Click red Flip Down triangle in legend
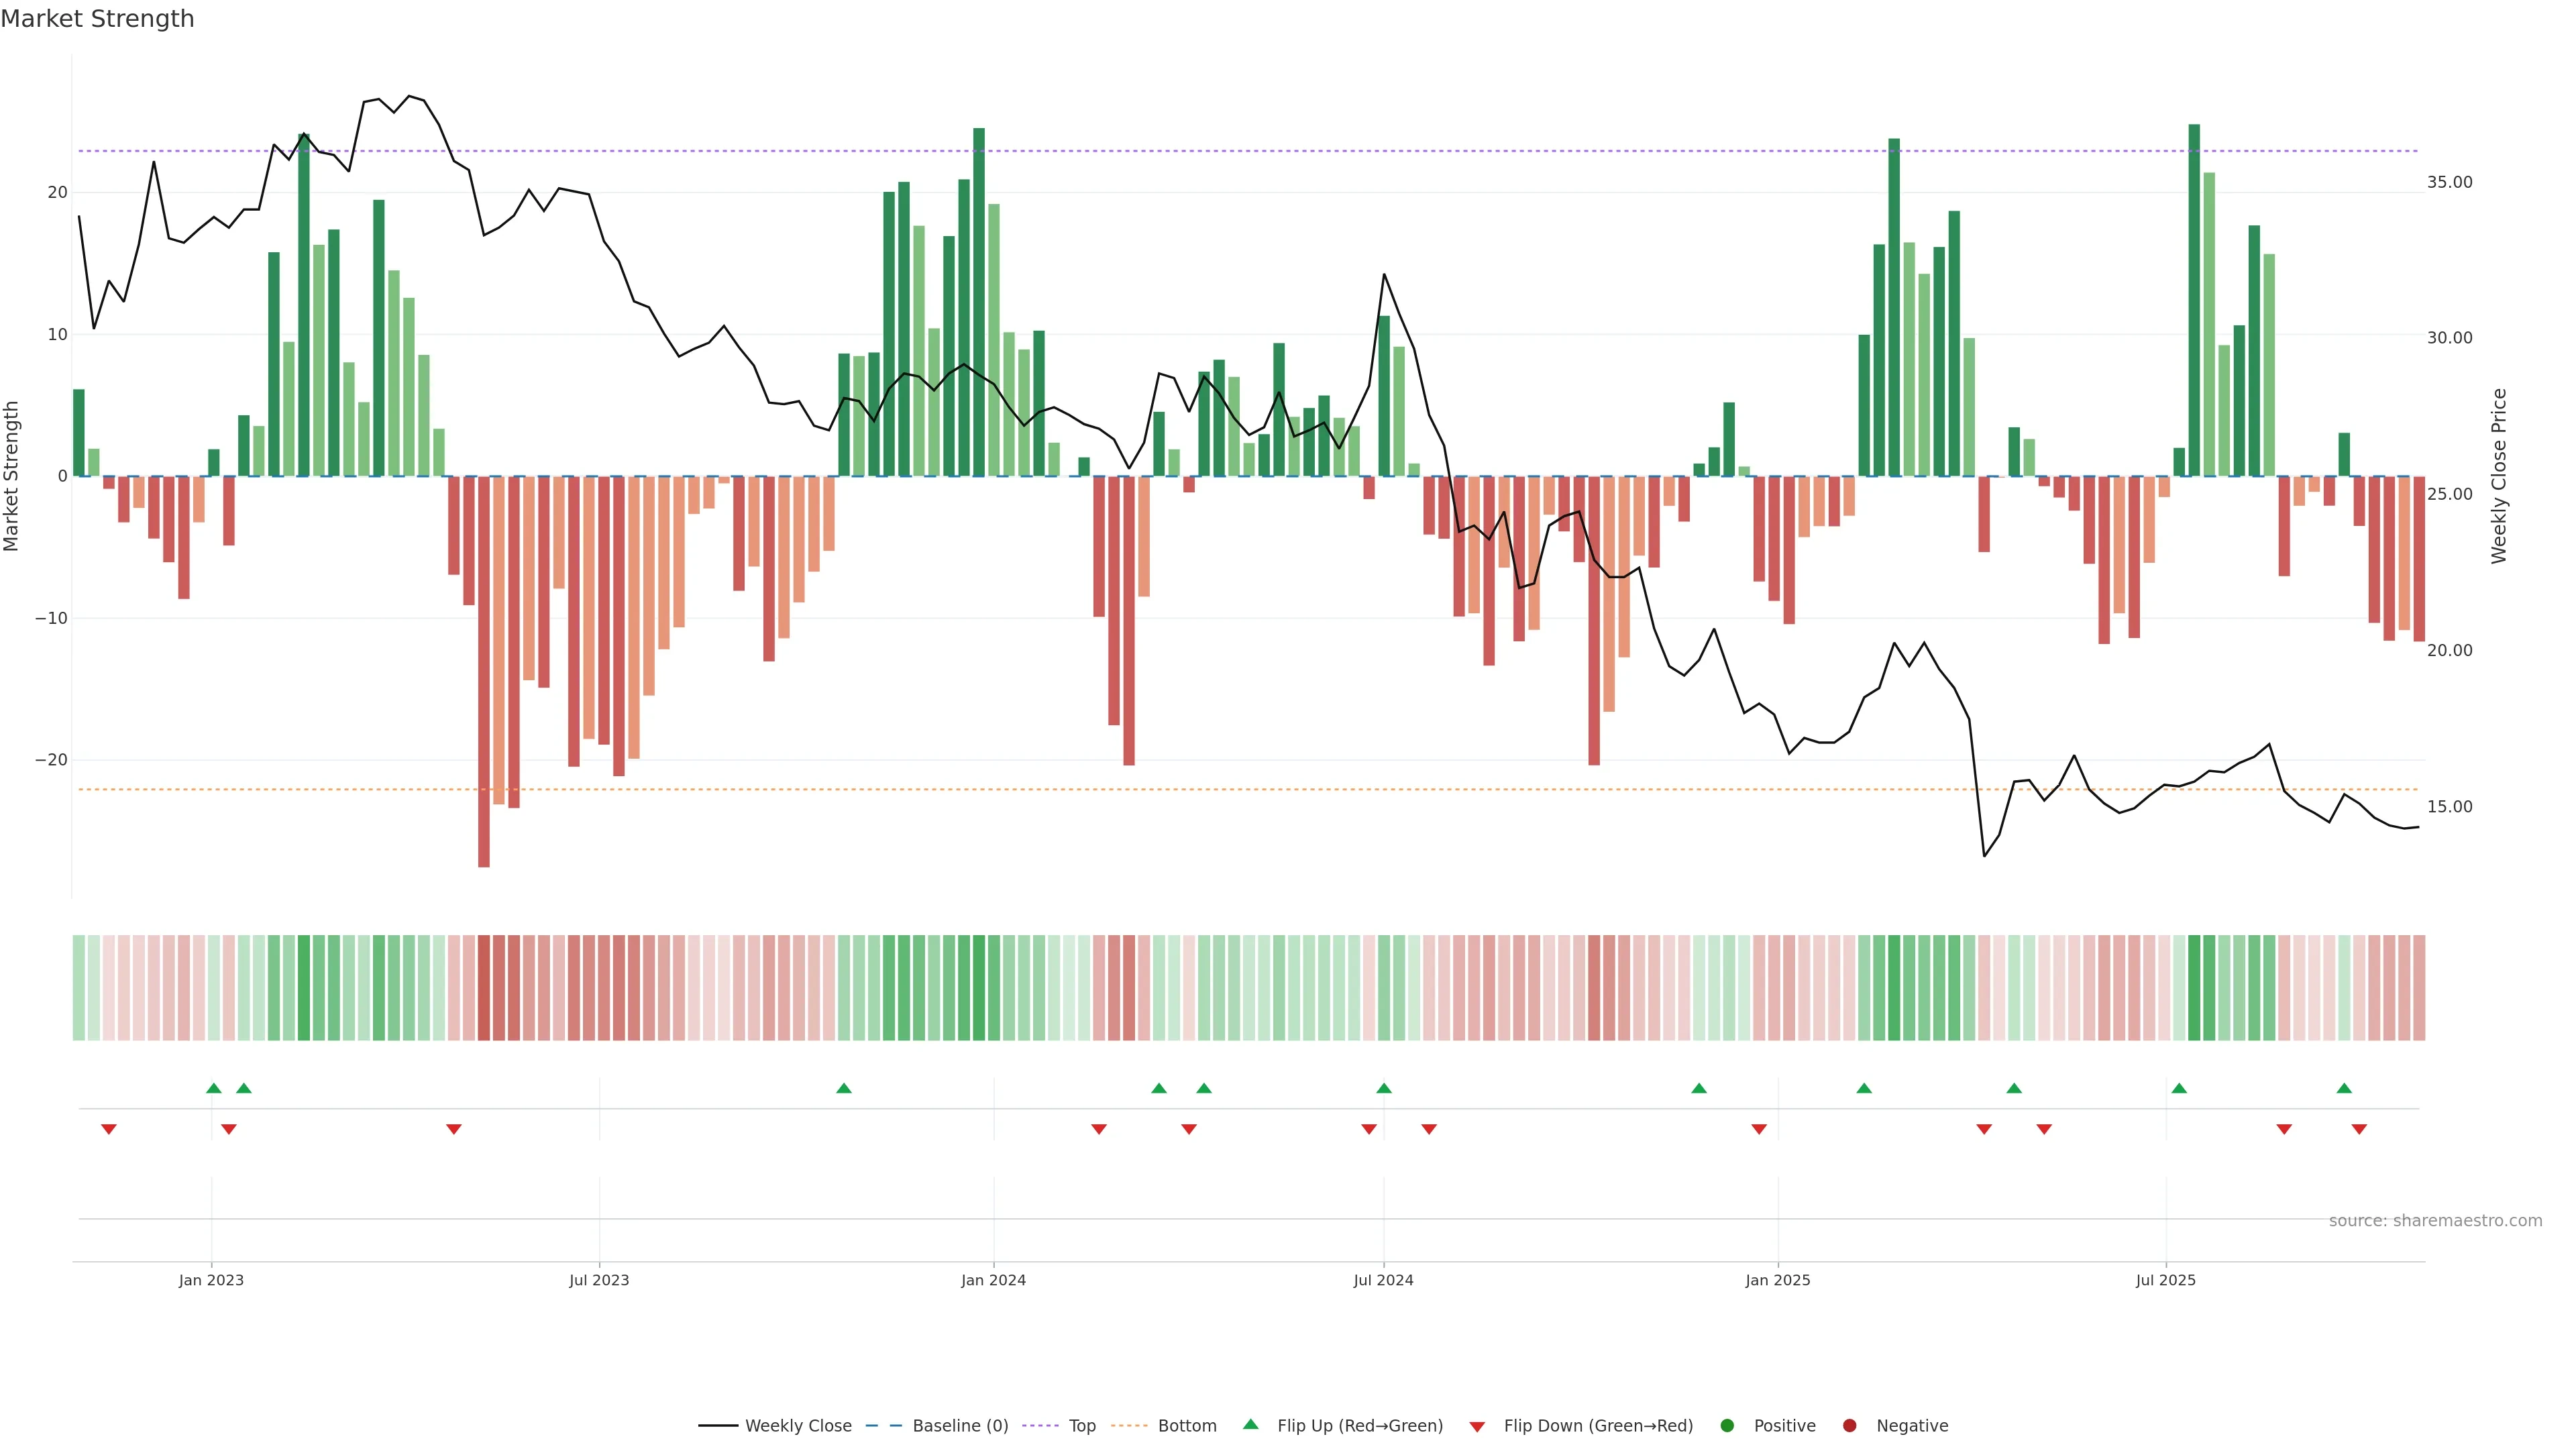 tap(1477, 1427)
